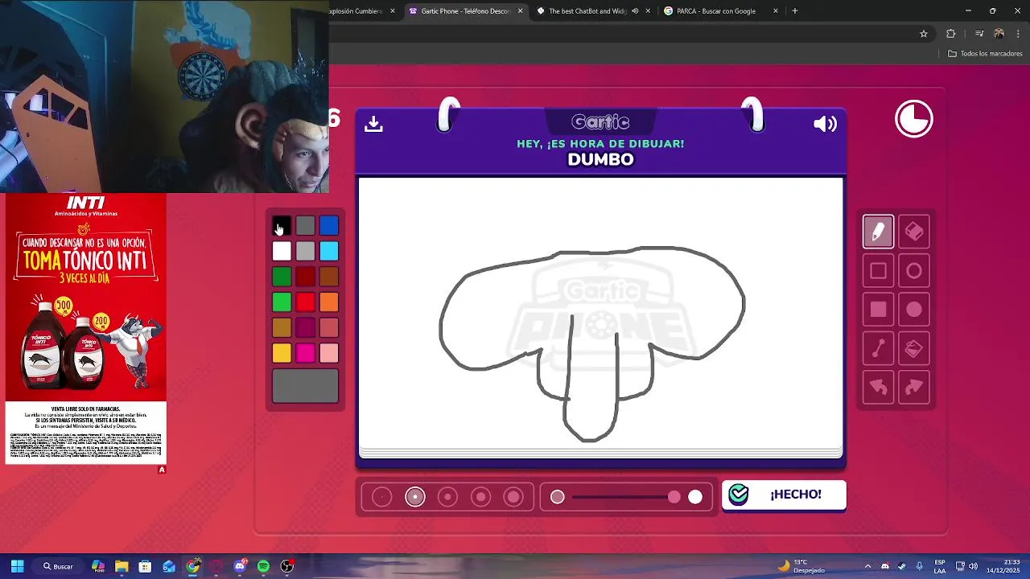Pick the brown color swatch

tap(329, 277)
